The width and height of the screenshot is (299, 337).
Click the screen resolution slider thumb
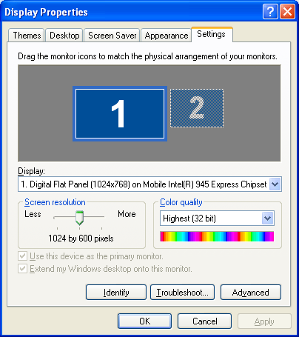coord(79,218)
